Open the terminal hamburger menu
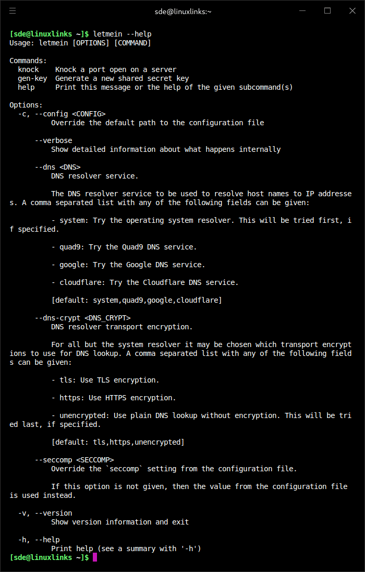The image size is (365, 572). pyautogui.click(x=13, y=10)
